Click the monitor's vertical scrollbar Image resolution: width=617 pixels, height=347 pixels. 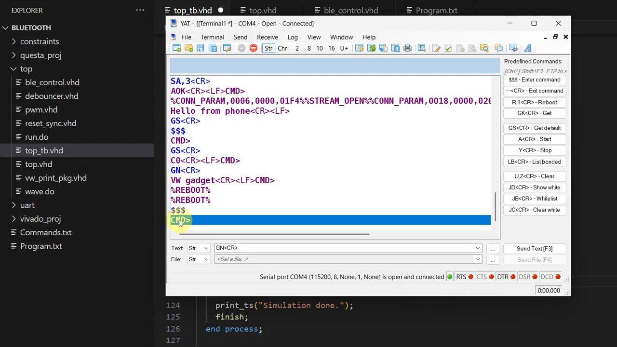(x=496, y=206)
